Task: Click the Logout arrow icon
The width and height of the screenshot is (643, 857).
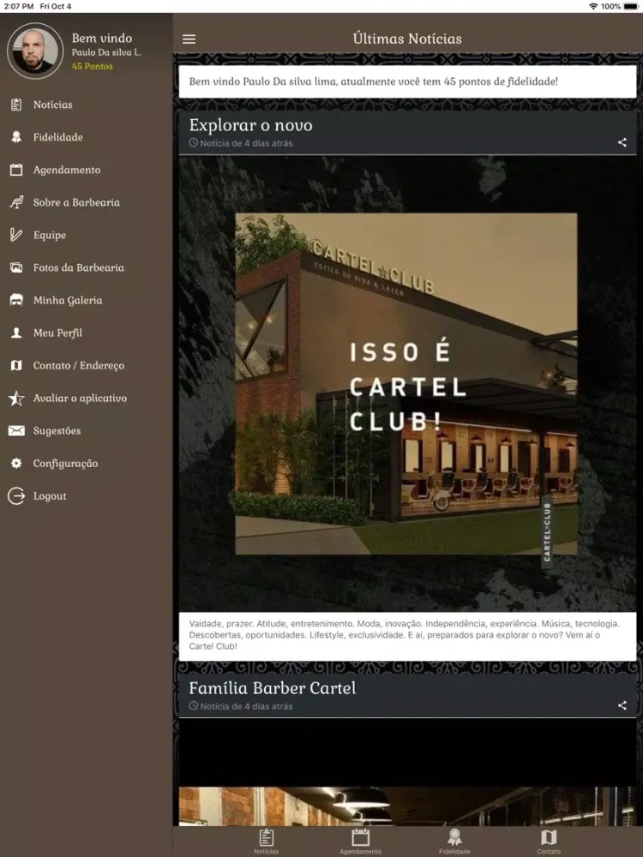Action: click(x=16, y=495)
